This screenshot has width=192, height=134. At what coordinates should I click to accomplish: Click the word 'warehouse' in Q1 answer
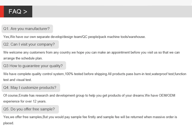click(137, 37)
